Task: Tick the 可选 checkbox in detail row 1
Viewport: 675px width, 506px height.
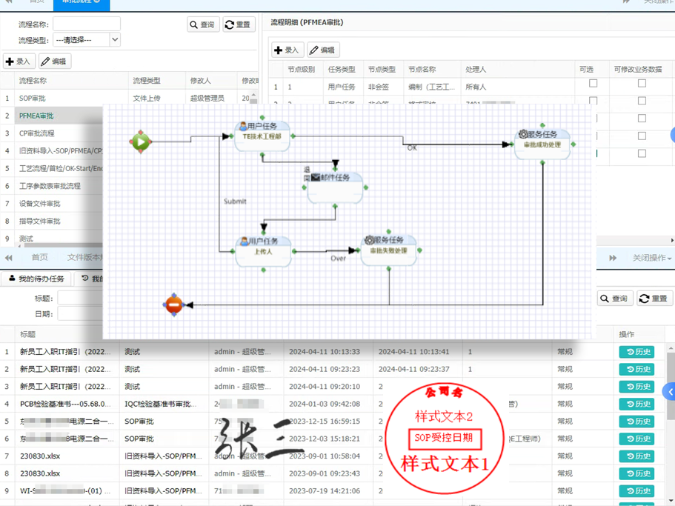Action: 593,83
